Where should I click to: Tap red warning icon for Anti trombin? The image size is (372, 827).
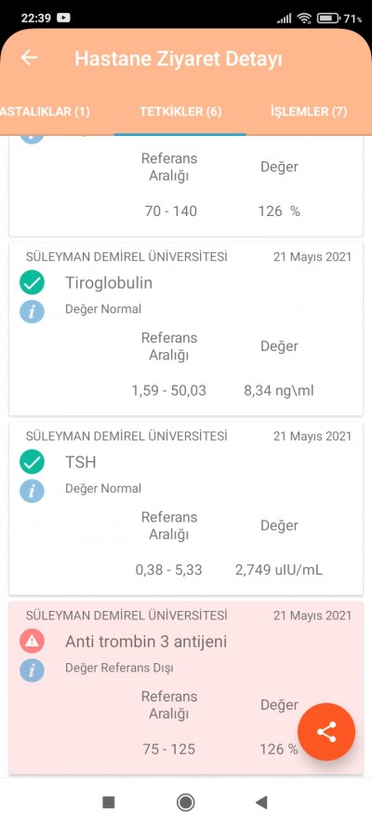33,642
